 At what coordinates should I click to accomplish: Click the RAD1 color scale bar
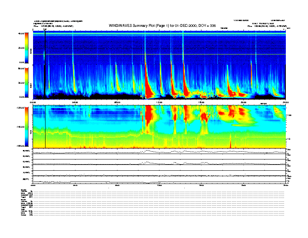point(26,82)
